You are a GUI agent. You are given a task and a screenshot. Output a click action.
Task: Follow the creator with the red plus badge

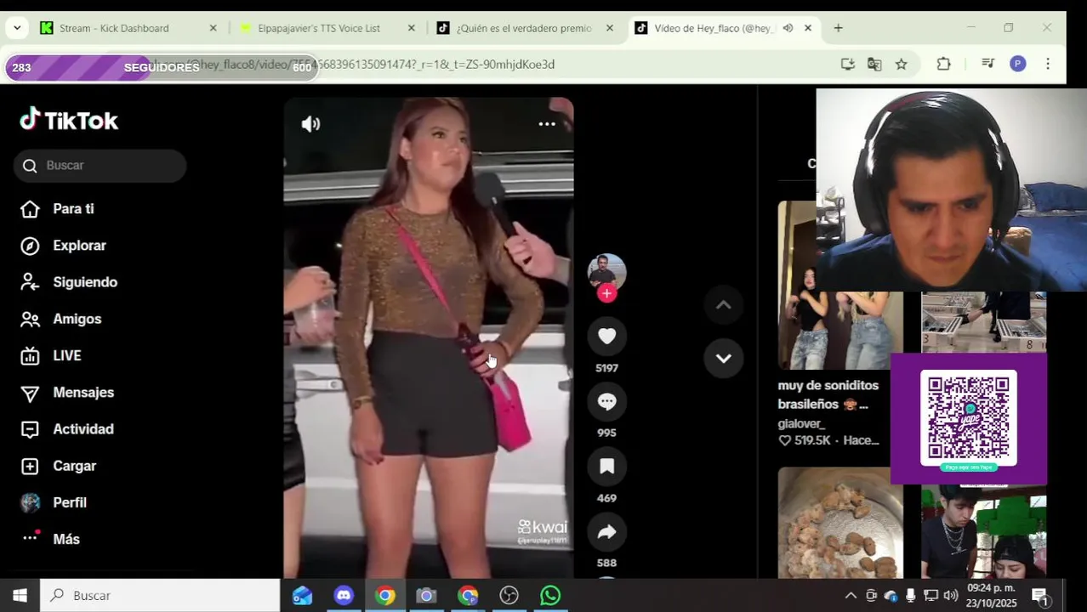606,293
